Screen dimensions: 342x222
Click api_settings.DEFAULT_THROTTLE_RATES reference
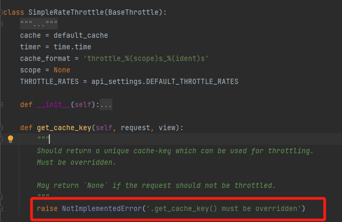pos(164,81)
